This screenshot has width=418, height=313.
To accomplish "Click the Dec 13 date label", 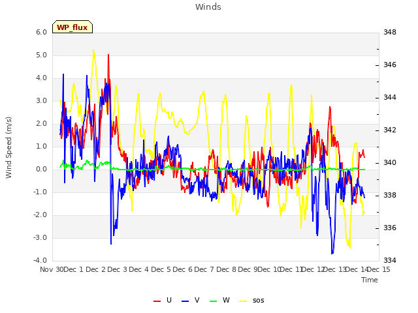I will [x=335, y=269].
